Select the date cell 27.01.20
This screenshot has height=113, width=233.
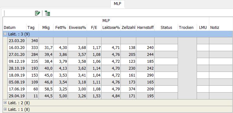[17, 55]
